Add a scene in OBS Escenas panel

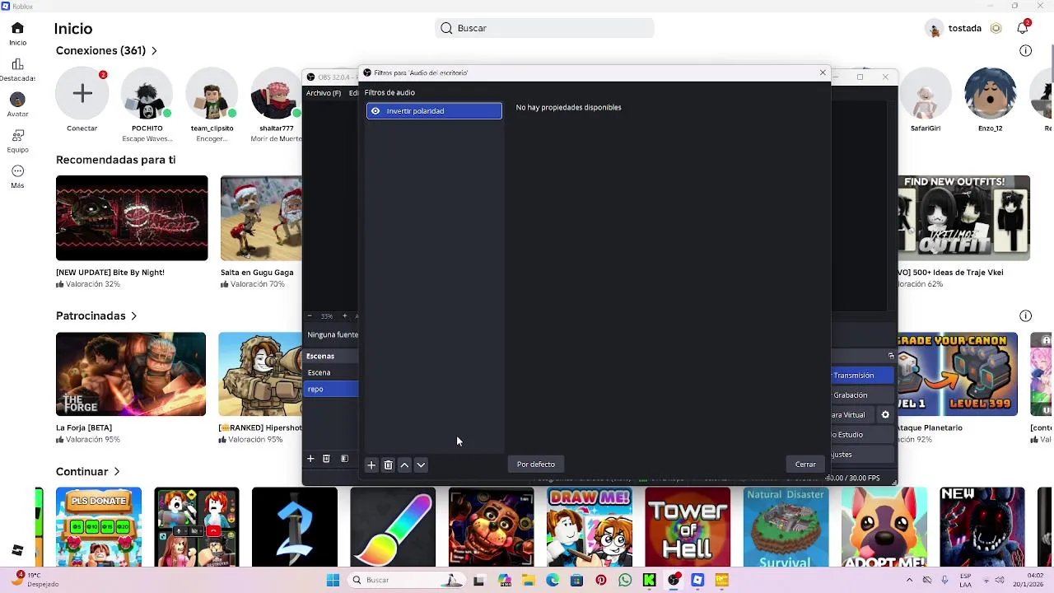point(310,459)
